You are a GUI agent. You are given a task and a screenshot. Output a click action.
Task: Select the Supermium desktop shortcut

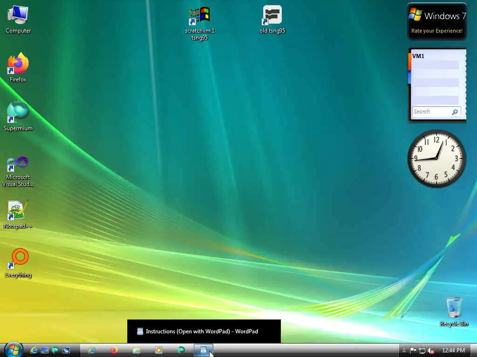pyautogui.click(x=18, y=117)
